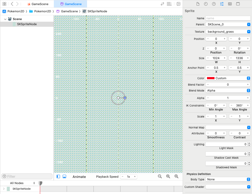Viewport: 252px width, 194px height.
Task: Click the zoom out magnifier icon
Action: click(x=160, y=176)
